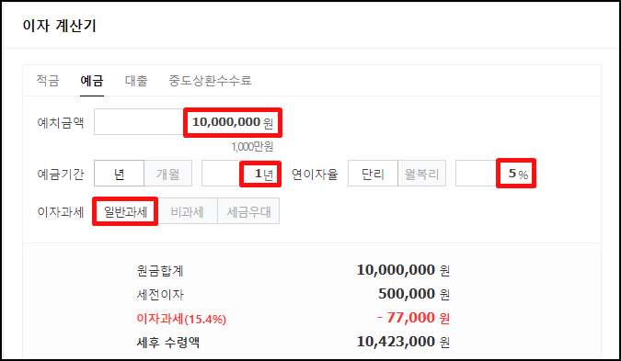Click the 예치금액 amount input field

[x=188, y=122]
